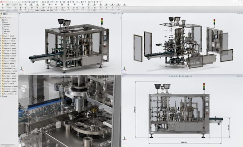Select Origin in the feature tree

click(x=5, y=34)
